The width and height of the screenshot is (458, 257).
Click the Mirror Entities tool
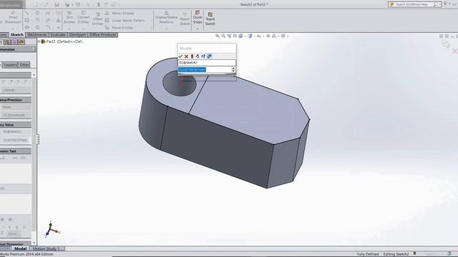coord(120,13)
